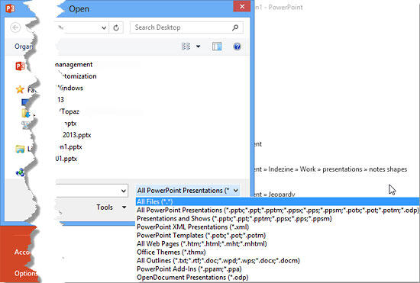Screen dimensions: 420x283
Task: Open the folder ending Windows
Action: 70,88
